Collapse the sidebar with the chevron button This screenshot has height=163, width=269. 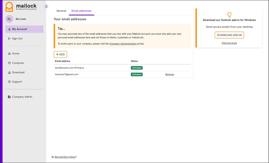(46, 6)
